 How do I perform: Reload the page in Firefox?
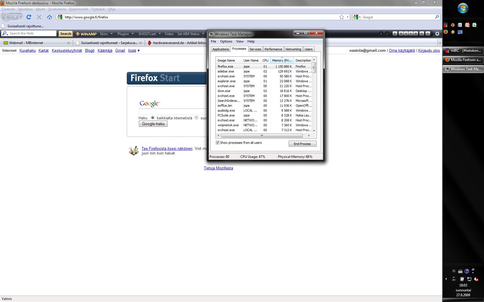[x=29, y=17]
